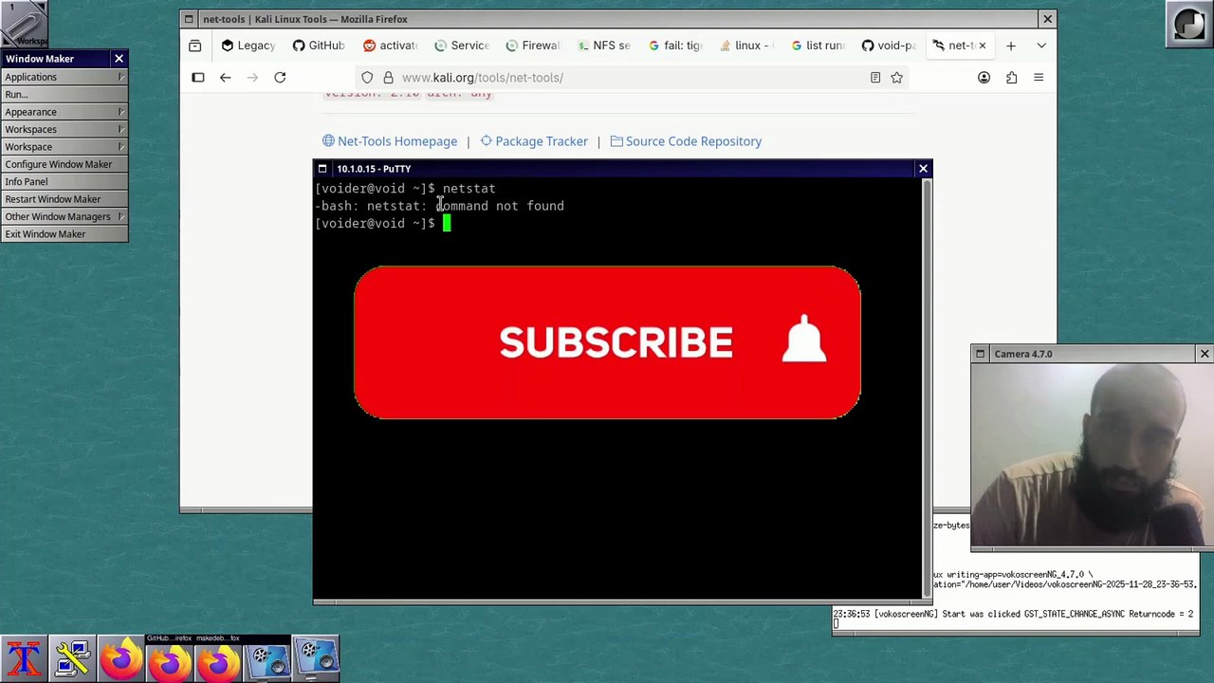Viewport: 1214px width, 683px height.
Task: Switch to the list runn tab
Action: pos(817,46)
